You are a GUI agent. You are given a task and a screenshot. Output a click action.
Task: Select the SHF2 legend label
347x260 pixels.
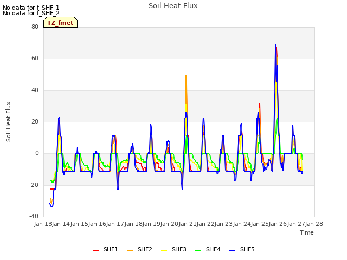click(x=145, y=249)
